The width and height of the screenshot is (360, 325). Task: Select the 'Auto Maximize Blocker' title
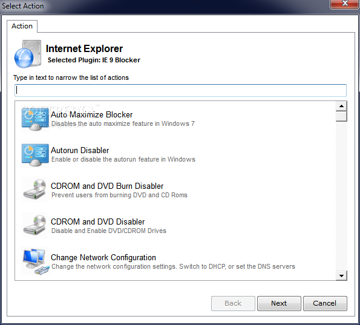tap(91, 114)
